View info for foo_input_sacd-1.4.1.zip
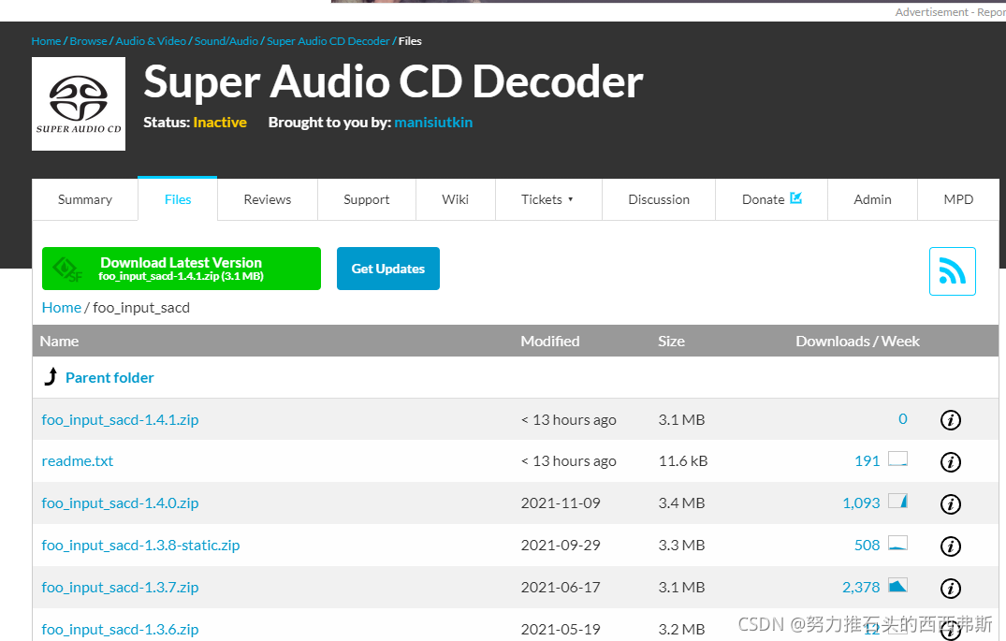 pos(950,420)
